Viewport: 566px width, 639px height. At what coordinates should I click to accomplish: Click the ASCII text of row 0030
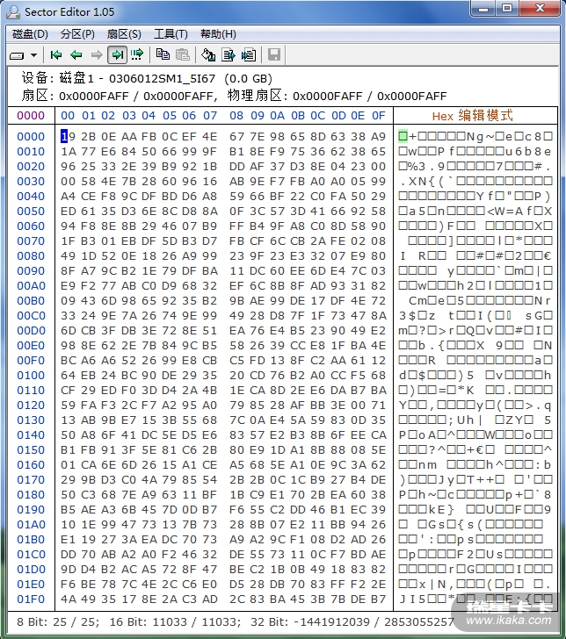(475, 182)
